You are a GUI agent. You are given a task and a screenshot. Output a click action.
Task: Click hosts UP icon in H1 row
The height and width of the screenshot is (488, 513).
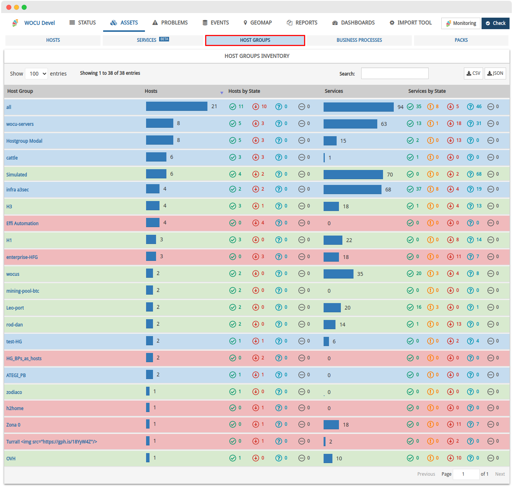(x=233, y=240)
